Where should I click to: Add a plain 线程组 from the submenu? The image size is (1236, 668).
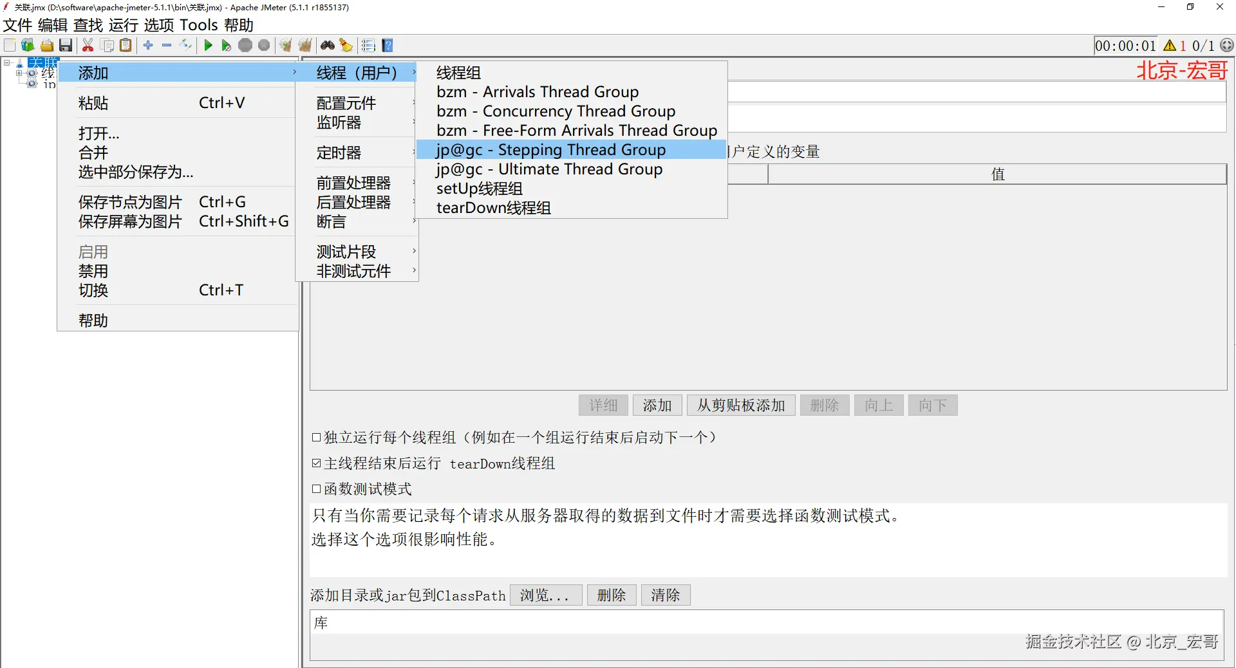pos(571,73)
